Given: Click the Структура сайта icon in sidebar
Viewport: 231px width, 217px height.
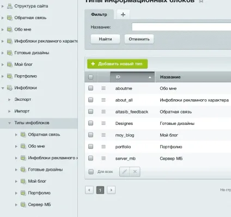Looking at the screenshot, I should click(10, 6).
